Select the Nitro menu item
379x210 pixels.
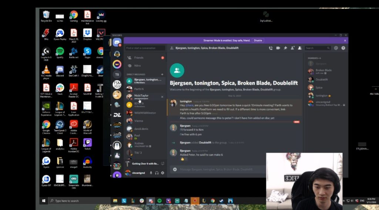click(x=137, y=66)
